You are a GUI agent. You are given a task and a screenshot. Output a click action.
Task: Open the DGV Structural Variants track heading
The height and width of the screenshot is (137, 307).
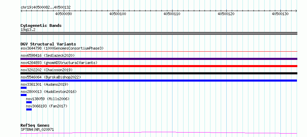tap(48, 44)
